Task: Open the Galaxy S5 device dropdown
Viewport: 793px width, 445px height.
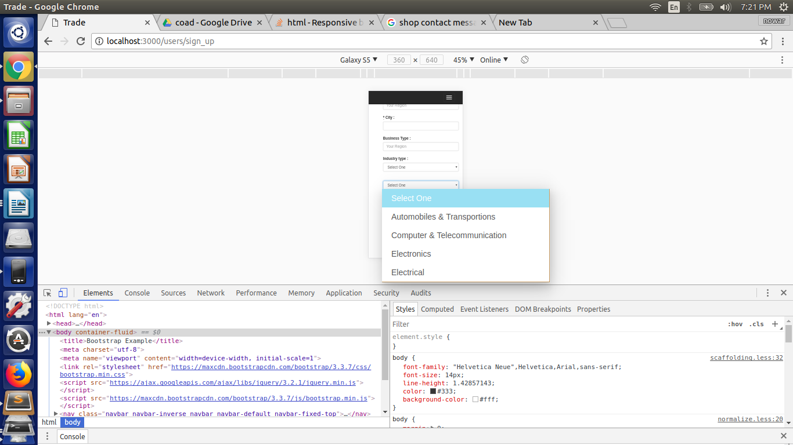Action: pos(359,60)
